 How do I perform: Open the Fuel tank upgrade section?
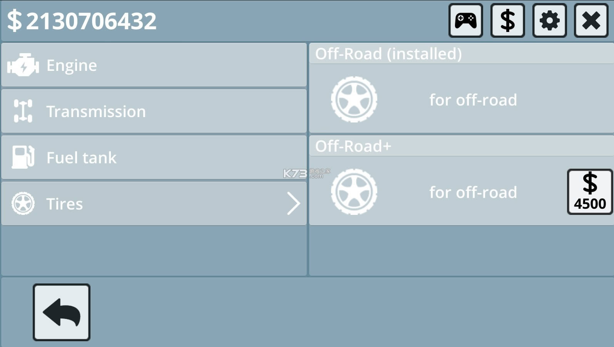(154, 157)
